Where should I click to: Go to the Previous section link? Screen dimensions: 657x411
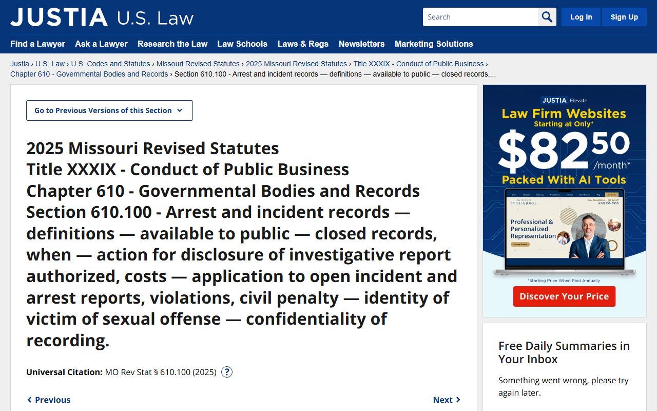(x=49, y=400)
